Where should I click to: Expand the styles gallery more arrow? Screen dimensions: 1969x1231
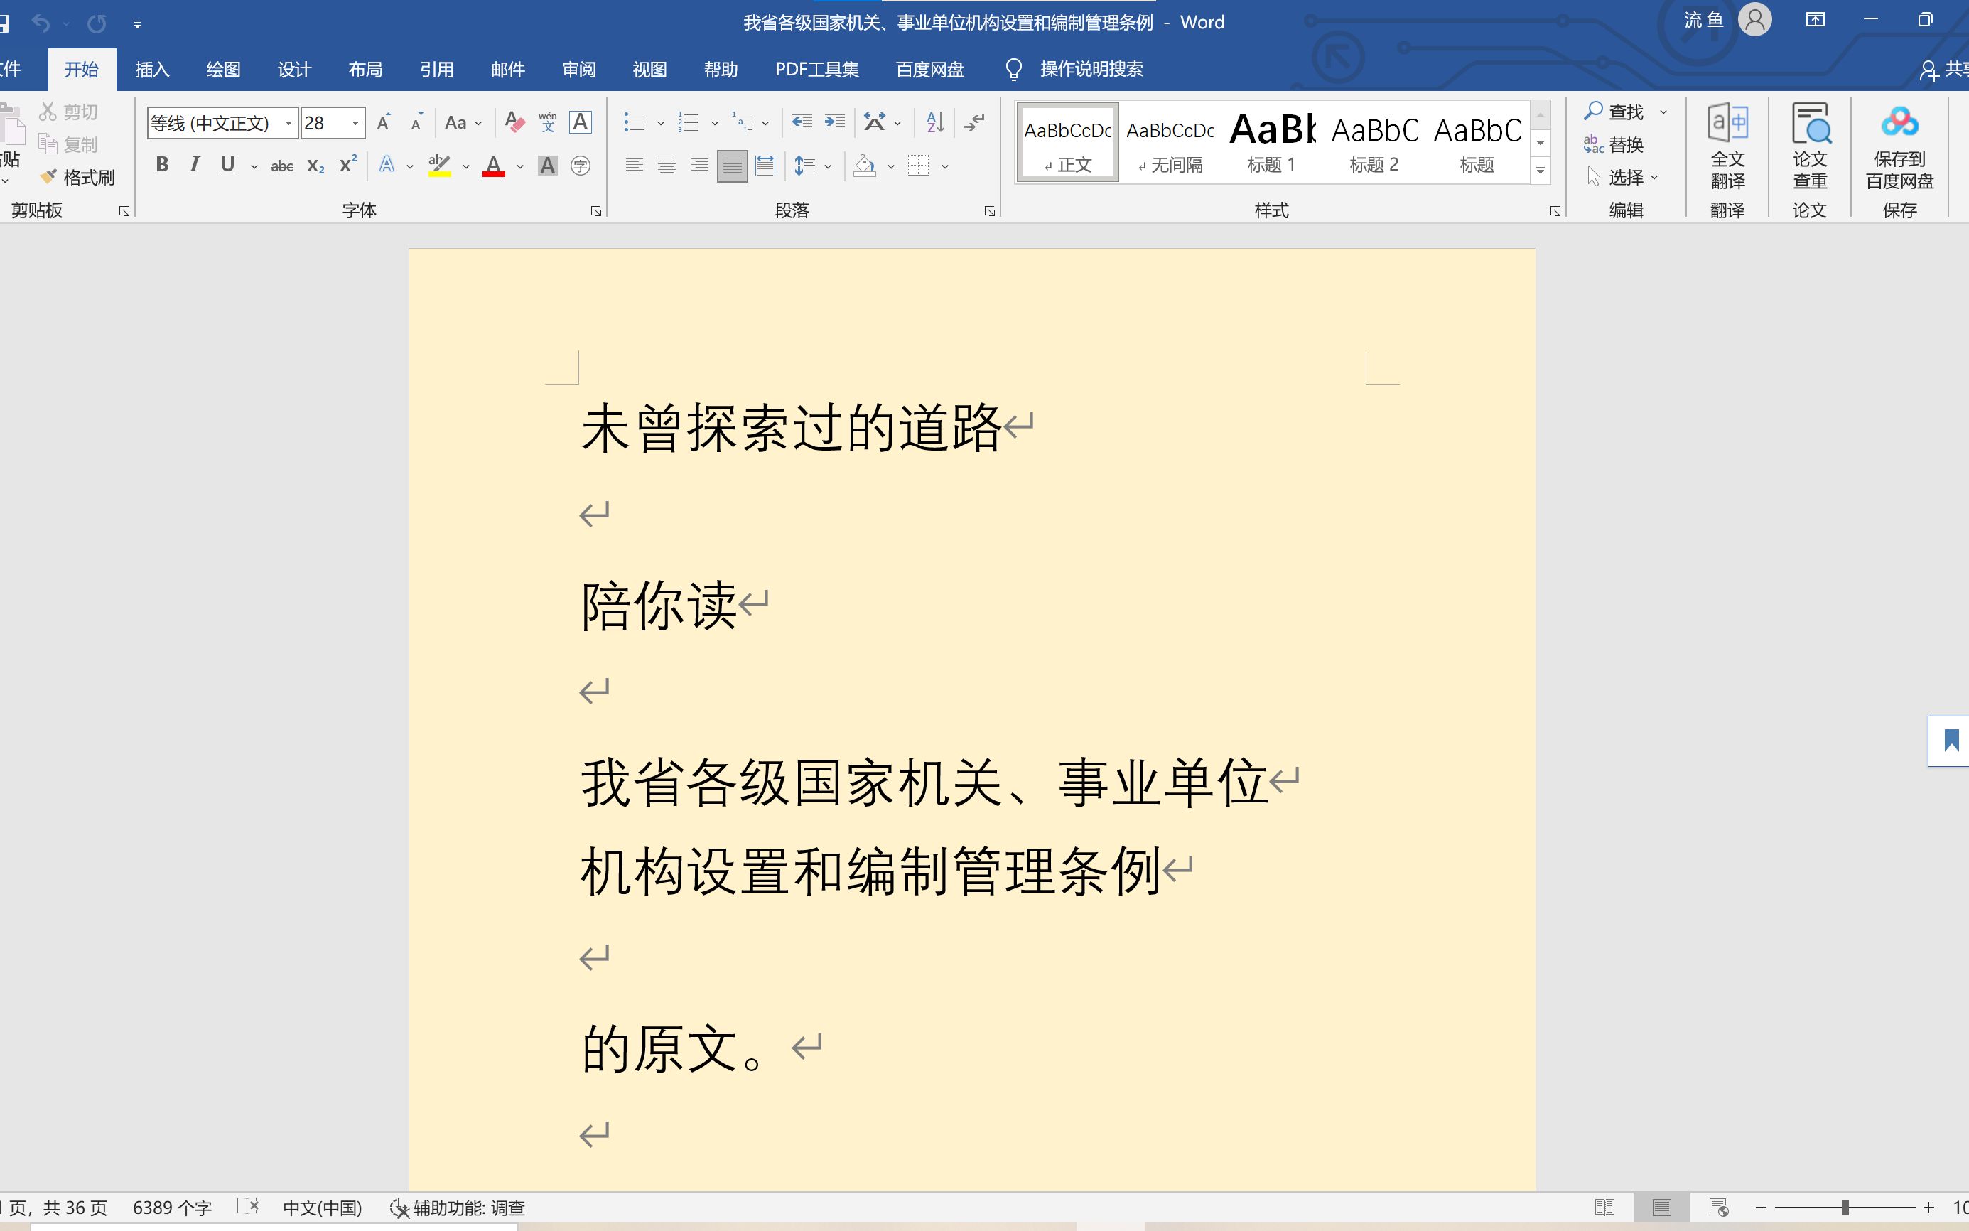tap(1540, 171)
